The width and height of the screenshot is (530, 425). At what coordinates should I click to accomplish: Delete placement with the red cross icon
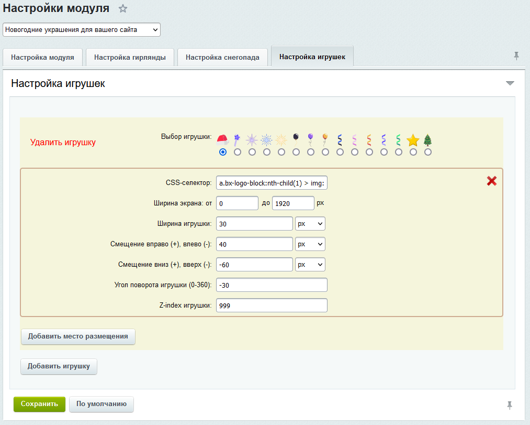click(x=492, y=181)
